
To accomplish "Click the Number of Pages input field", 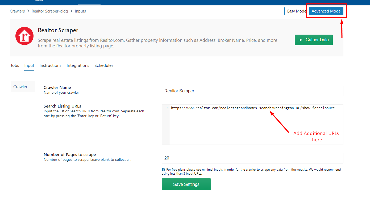I will 252,158.
